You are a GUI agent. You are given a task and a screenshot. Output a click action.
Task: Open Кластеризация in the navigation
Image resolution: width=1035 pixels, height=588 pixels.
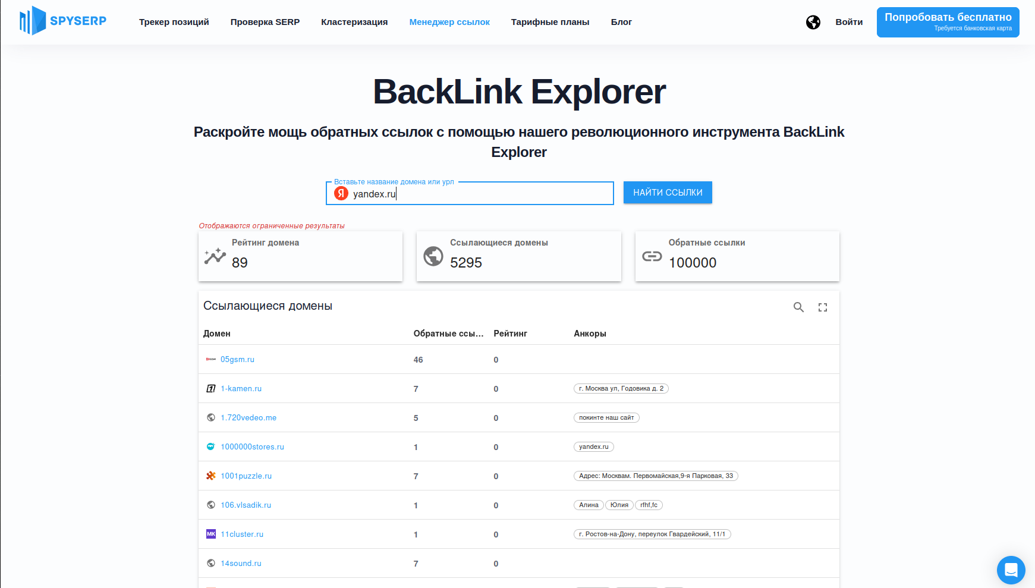(x=354, y=22)
